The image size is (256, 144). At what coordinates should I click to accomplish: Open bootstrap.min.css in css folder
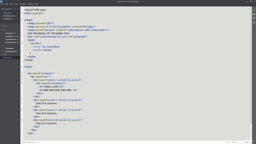12,39
